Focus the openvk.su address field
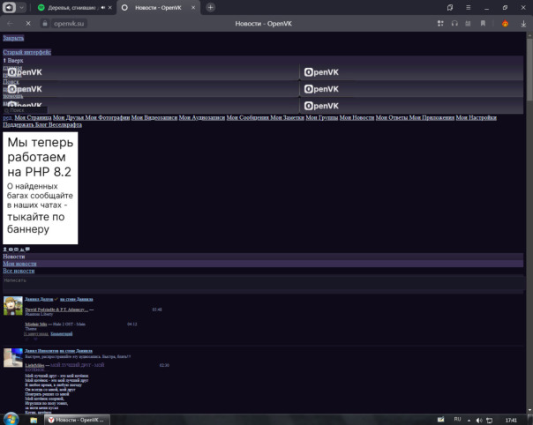 (x=69, y=24)
